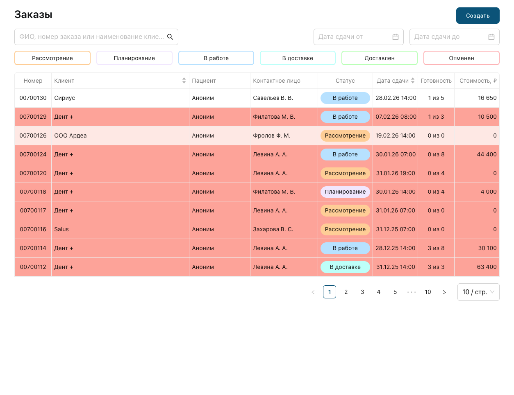Toggle the Планирование status filter

134,58
